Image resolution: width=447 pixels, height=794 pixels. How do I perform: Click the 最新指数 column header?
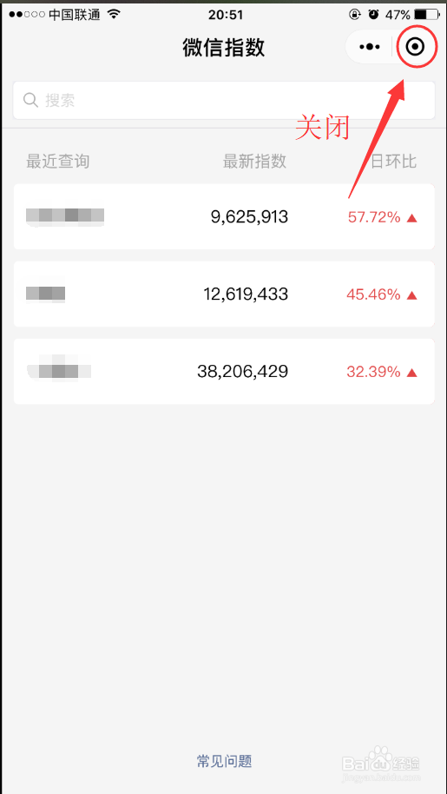[x=254, y=162]
